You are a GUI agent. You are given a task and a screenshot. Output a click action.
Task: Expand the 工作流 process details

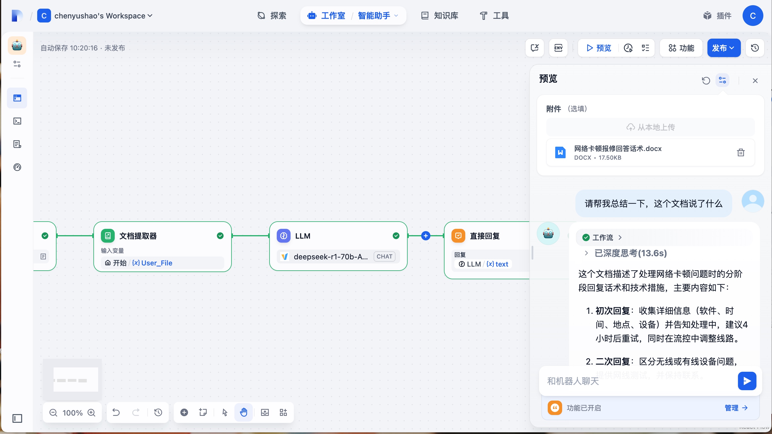602,237
